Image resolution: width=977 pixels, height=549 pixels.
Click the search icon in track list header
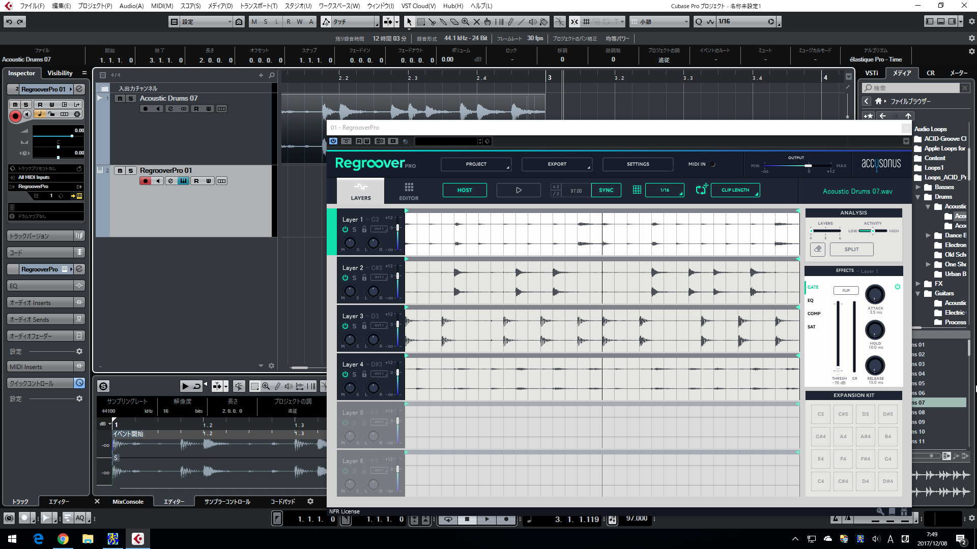272,75
